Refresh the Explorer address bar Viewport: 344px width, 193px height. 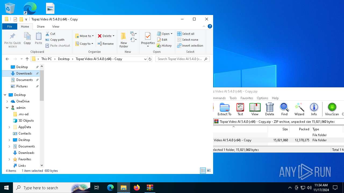point(150,59)
